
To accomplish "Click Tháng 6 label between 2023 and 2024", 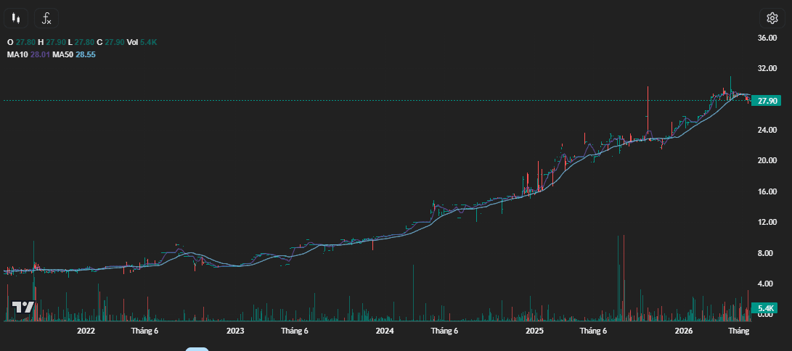I will [295, 331].
